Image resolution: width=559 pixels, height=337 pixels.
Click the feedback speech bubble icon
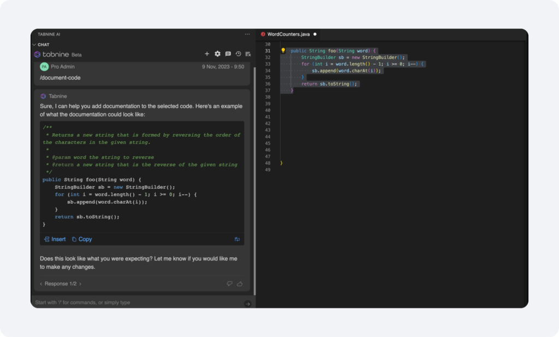pyautogui.click(x=228, y=54)
